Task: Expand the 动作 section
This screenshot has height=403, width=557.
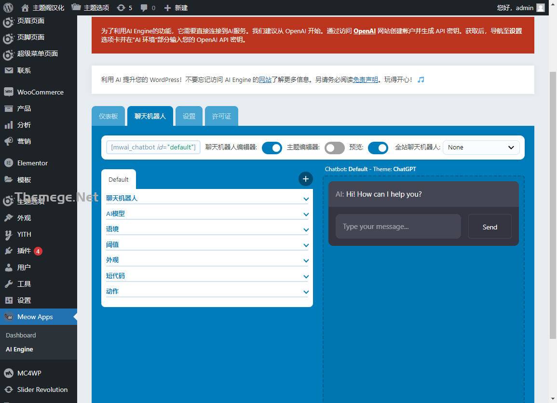Action: (207, 291)
